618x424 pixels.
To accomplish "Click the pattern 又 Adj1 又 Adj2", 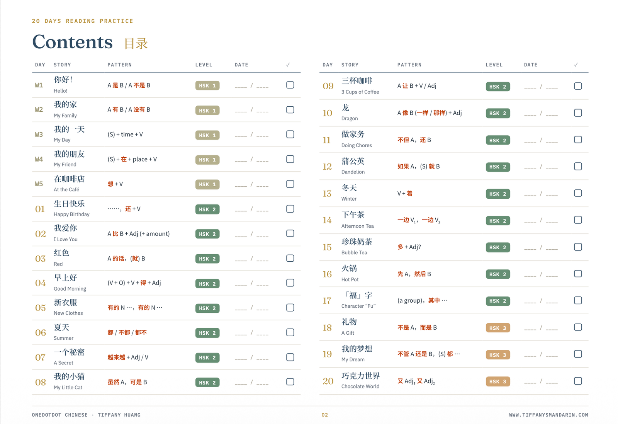I will 416,381.
